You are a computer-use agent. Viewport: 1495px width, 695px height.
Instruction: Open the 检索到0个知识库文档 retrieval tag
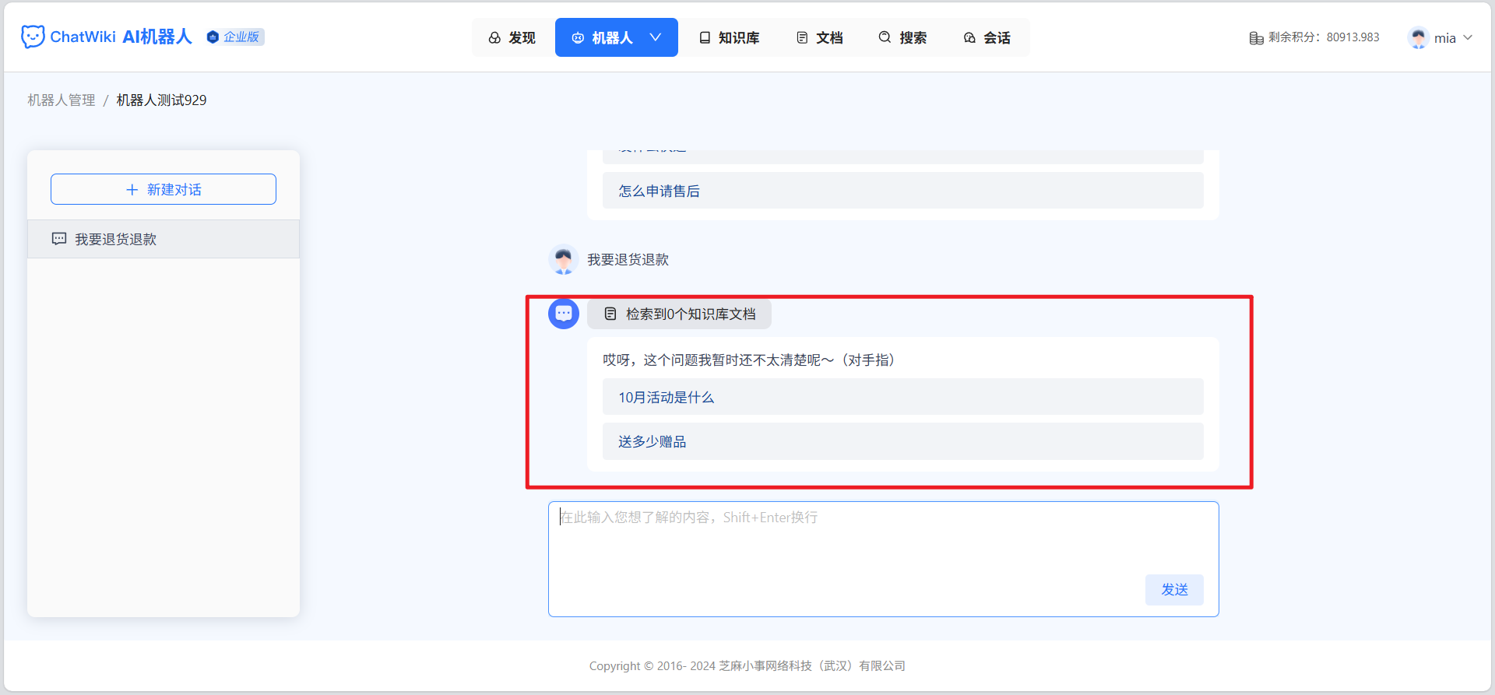point(679,314)
